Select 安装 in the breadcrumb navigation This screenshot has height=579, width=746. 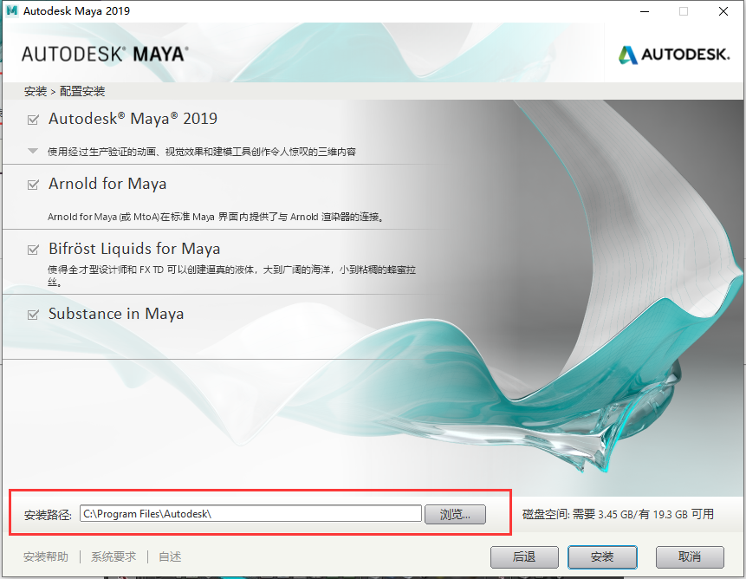[35, 91]
